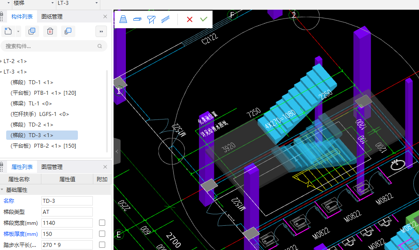Viewport: 419px width, 250px height.
Task: Click the copy component icon
Action: tap(32, 31)
